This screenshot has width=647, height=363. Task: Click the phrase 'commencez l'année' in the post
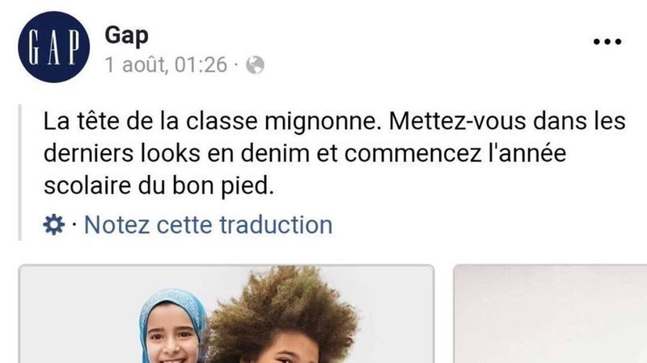(x=455, y=153)
